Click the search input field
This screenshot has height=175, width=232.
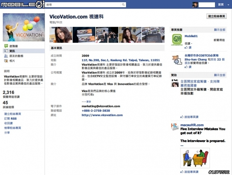click(83, 5)
